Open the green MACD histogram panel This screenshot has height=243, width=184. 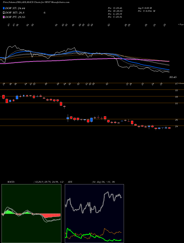pos(31,214)
